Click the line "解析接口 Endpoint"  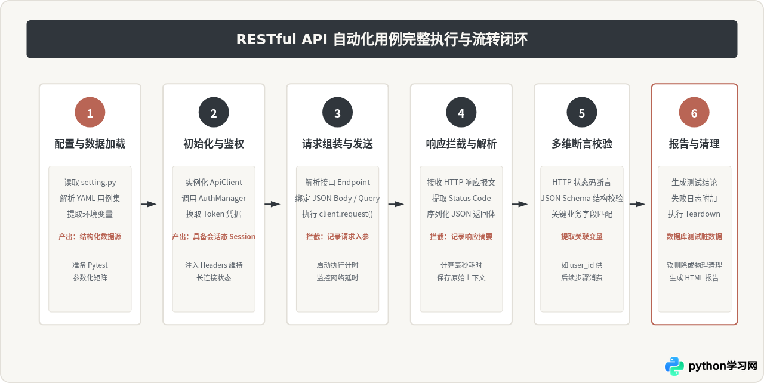(337, 183)
